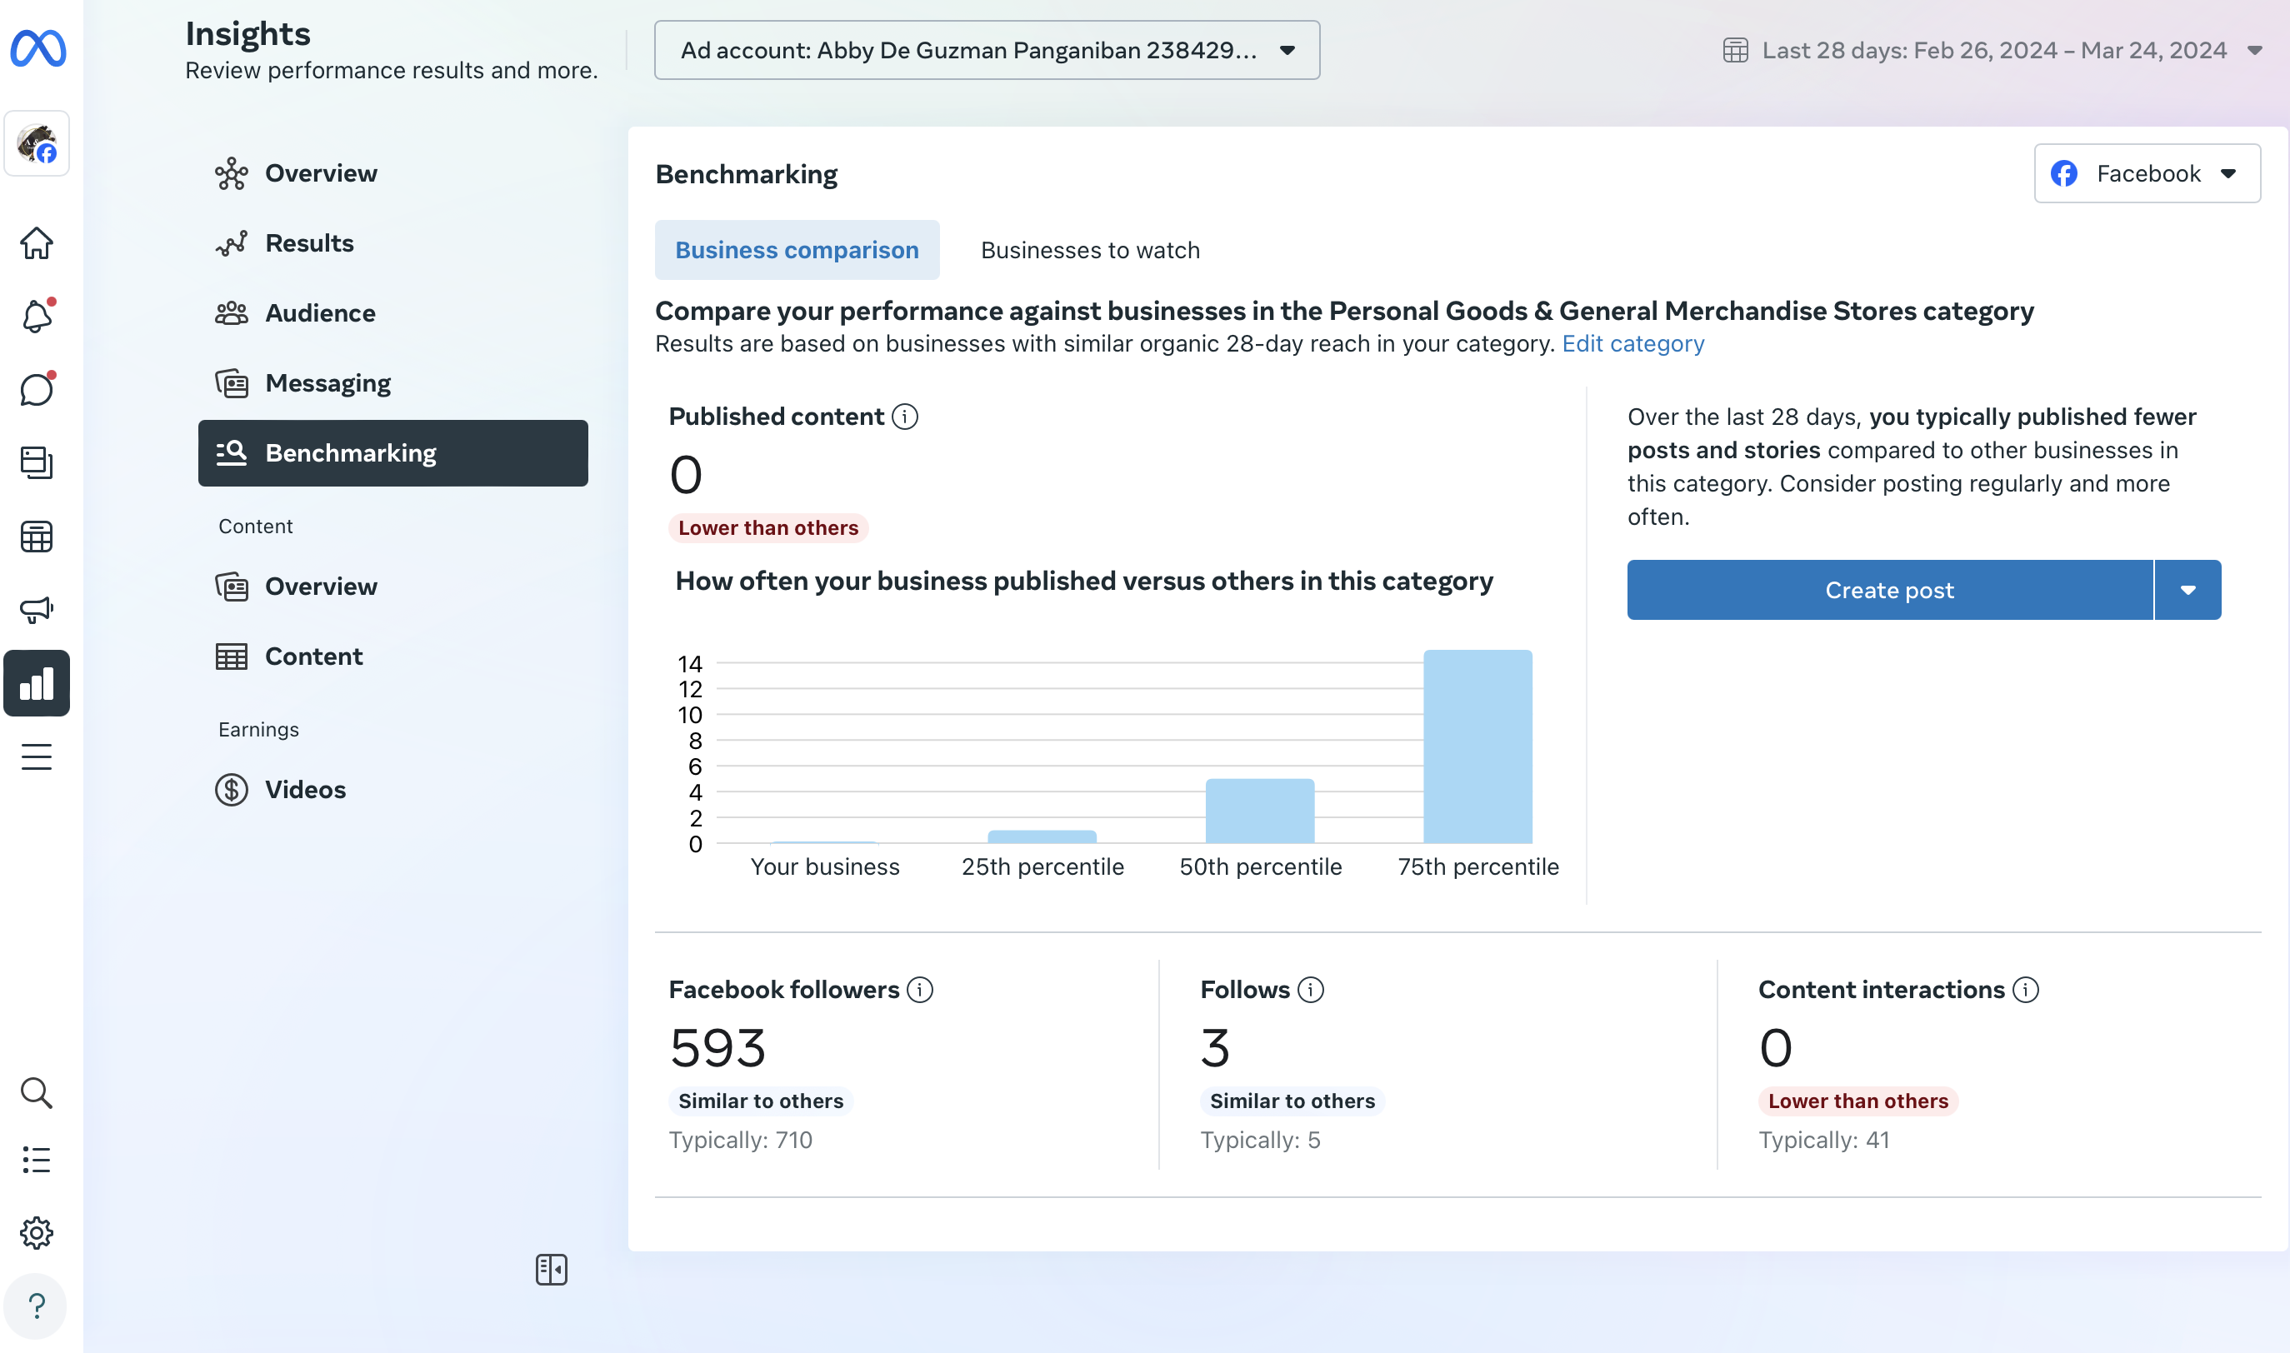Click the Search magnifier icon

pyautogui.click(x=37, y=1092)
